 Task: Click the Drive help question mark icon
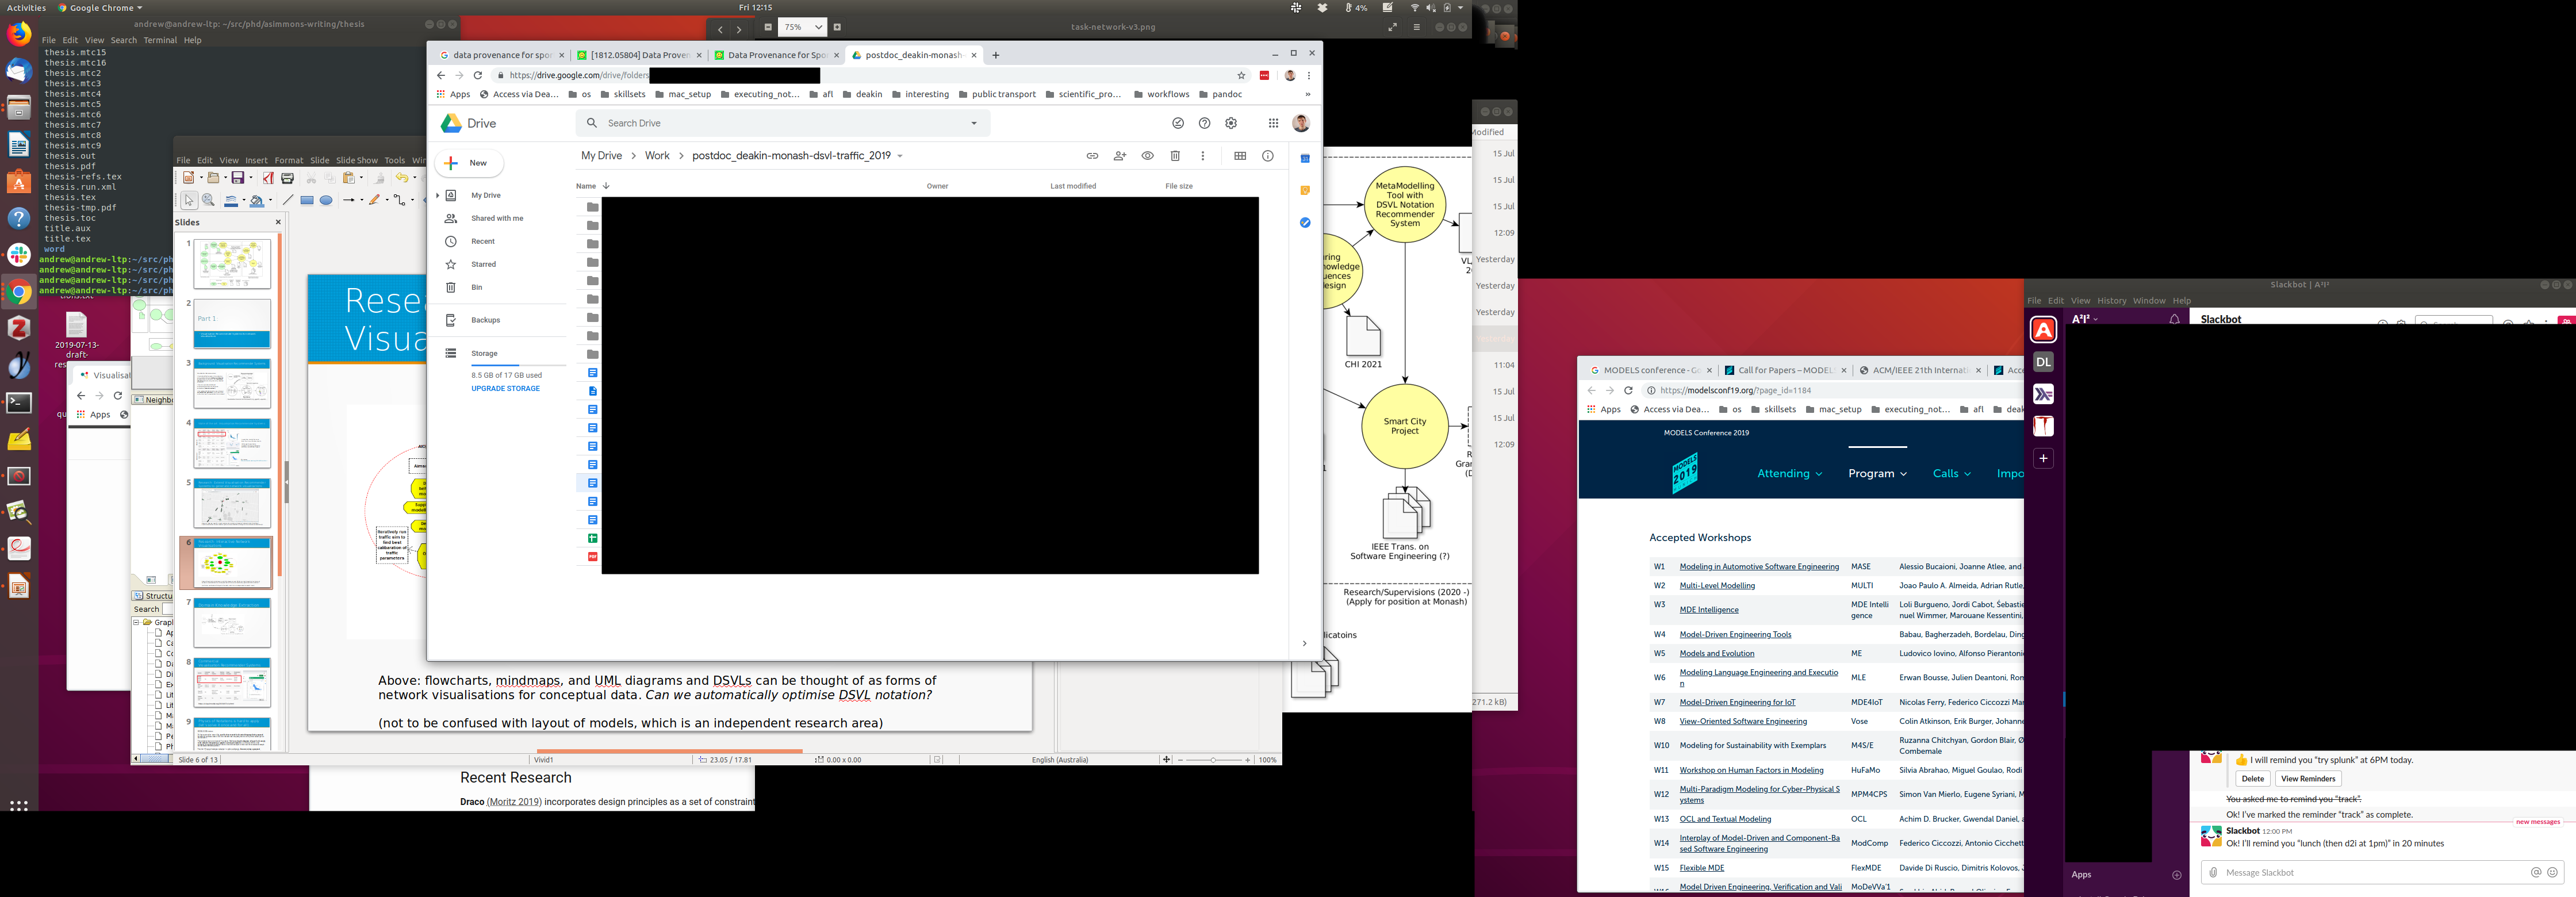click(1204, 123)
